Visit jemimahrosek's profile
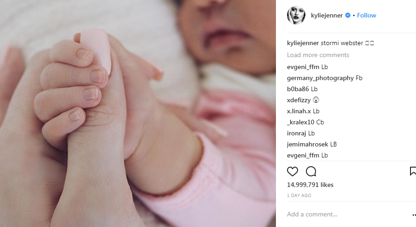 click(307, 144)
